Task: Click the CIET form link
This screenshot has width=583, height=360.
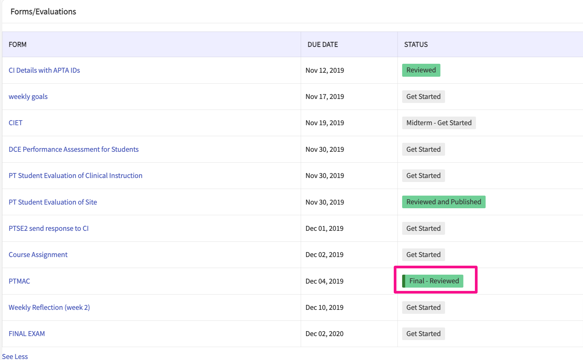Action: 16,123
